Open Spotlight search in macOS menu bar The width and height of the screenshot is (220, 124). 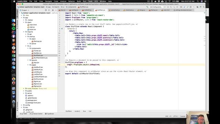pos(198,1)
